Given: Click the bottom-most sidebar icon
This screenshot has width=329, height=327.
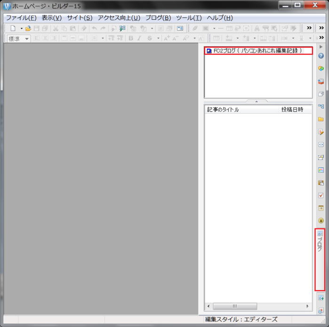Looking at the screenshot, I should [321, 310].
